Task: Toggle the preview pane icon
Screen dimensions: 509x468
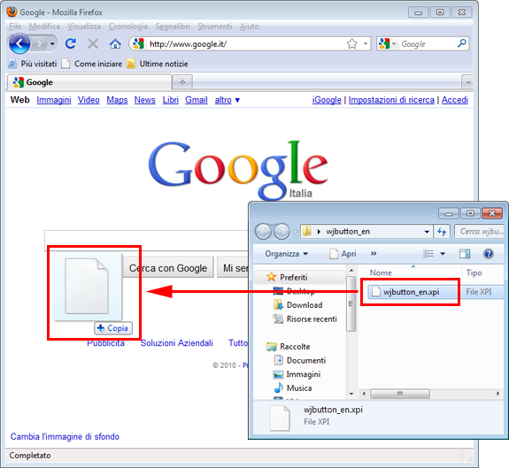Action: [x=465, y=254]
